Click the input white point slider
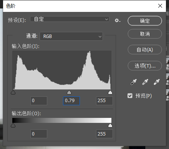This screenshot has width=169, height=149. (x=110, y=92)
